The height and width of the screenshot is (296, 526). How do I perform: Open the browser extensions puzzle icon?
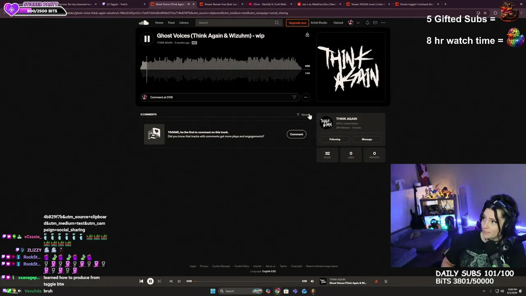(x=496, y=13)
